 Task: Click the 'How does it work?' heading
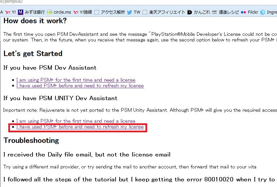click(35, 21)
